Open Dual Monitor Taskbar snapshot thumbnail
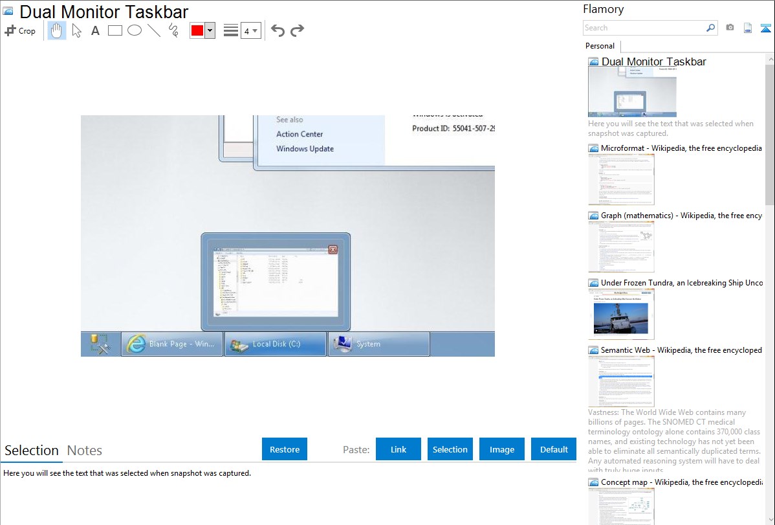 coord(632,92)
